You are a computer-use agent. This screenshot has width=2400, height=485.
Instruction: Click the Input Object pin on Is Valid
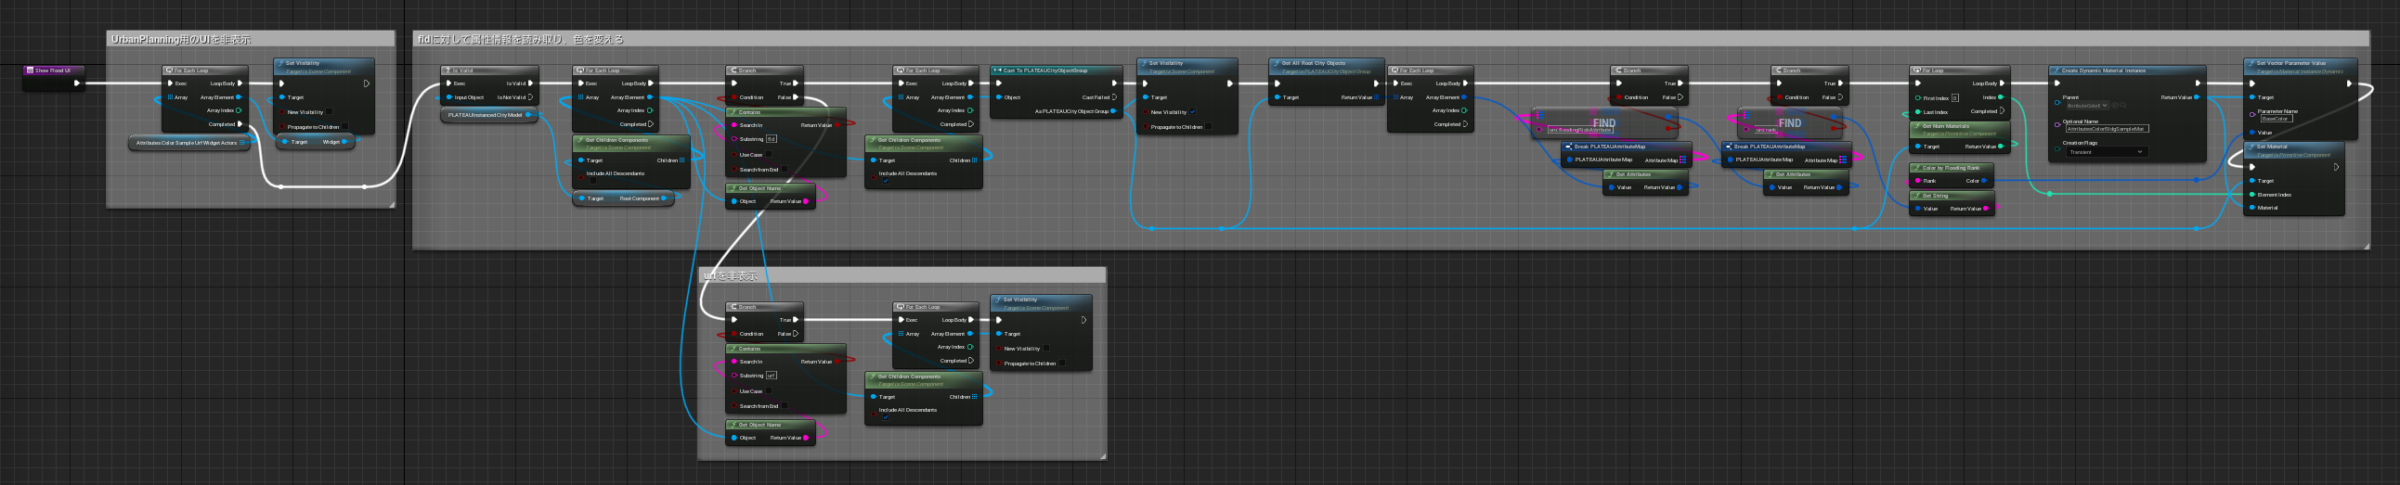coord(449,96)
